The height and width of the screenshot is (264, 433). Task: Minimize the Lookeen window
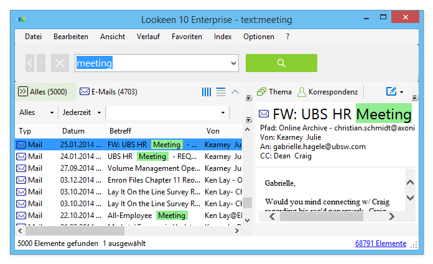pyautogui.click(x=366, y=18)
